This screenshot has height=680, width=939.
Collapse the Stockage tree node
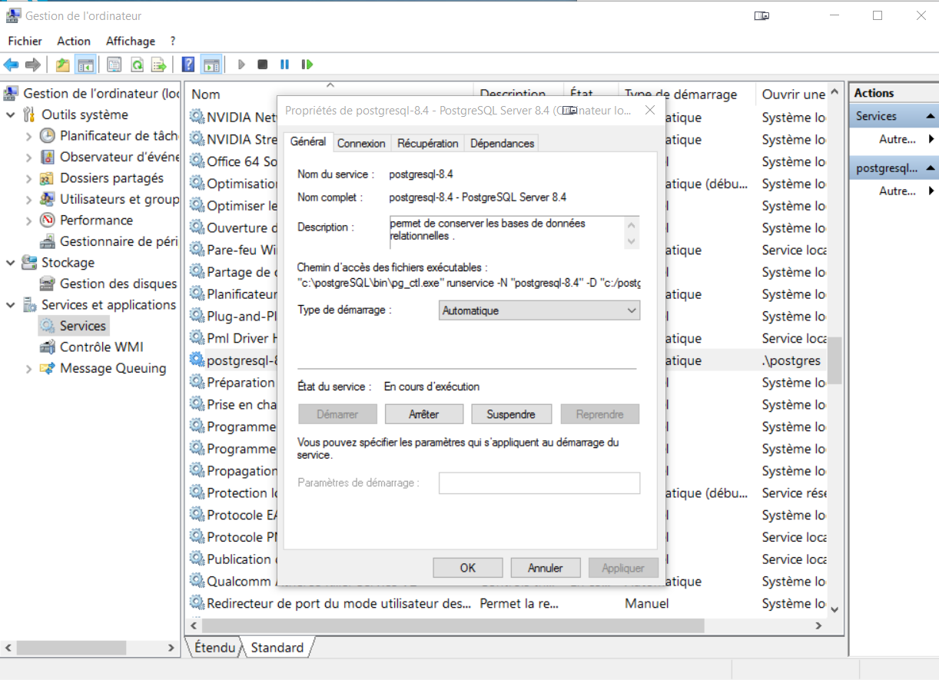[x=11, y=263]
